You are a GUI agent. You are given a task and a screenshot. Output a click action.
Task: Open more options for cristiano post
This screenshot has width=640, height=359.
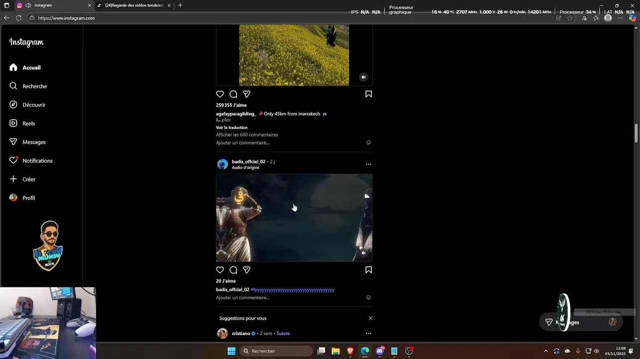369,334
